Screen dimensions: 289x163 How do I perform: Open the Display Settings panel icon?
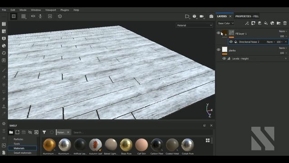4,38
